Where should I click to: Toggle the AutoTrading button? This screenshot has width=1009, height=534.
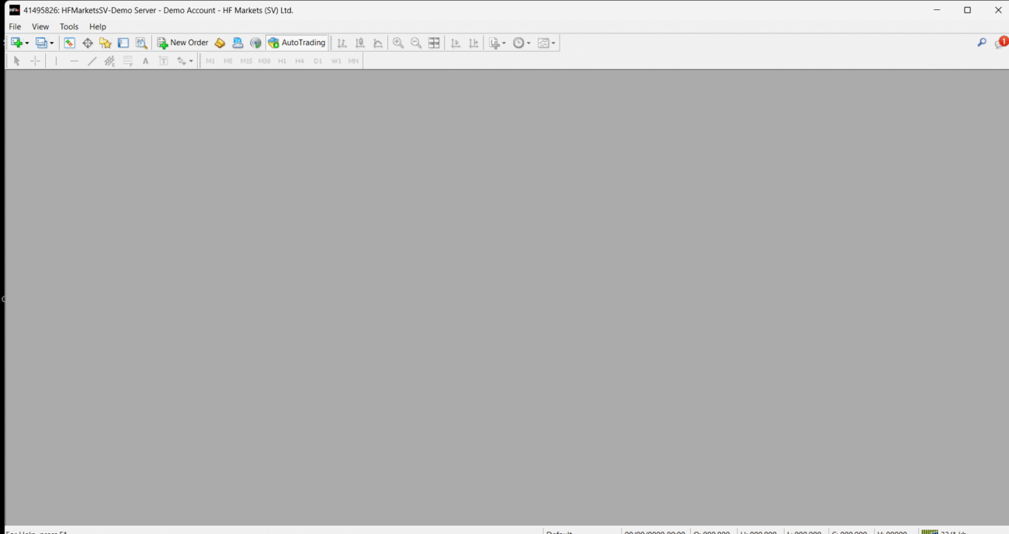(x=297, y=43)
